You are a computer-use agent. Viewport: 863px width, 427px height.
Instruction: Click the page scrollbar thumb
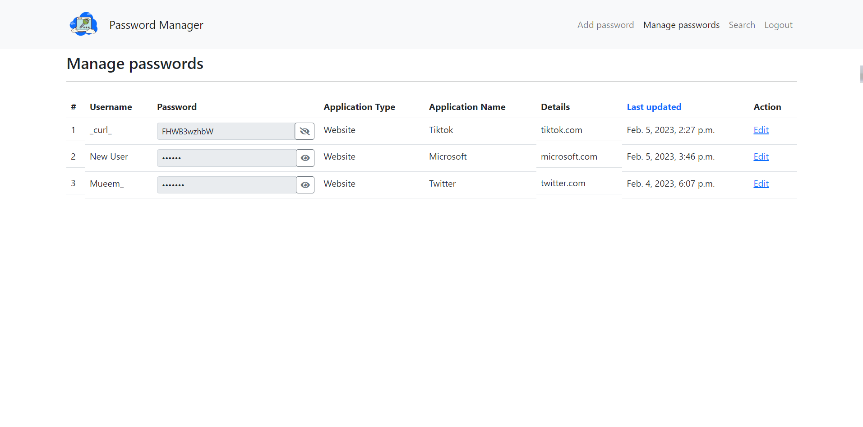[861, 74]
